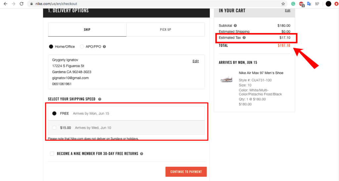
Task: Click help icon beside APO/FPO
Action: 104,47
